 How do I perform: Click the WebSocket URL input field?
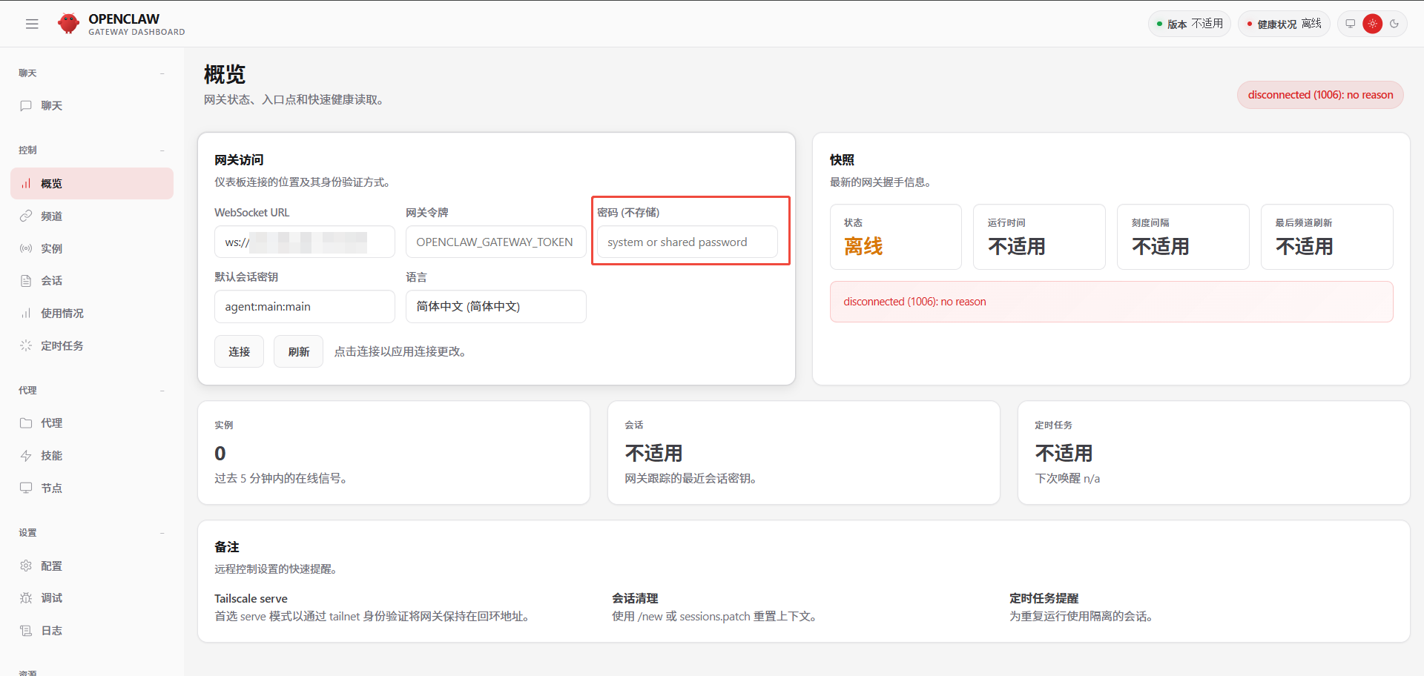[304, 242]
